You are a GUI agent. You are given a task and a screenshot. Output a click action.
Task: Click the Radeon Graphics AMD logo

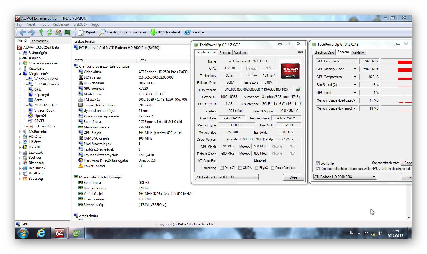coord(290,72)
